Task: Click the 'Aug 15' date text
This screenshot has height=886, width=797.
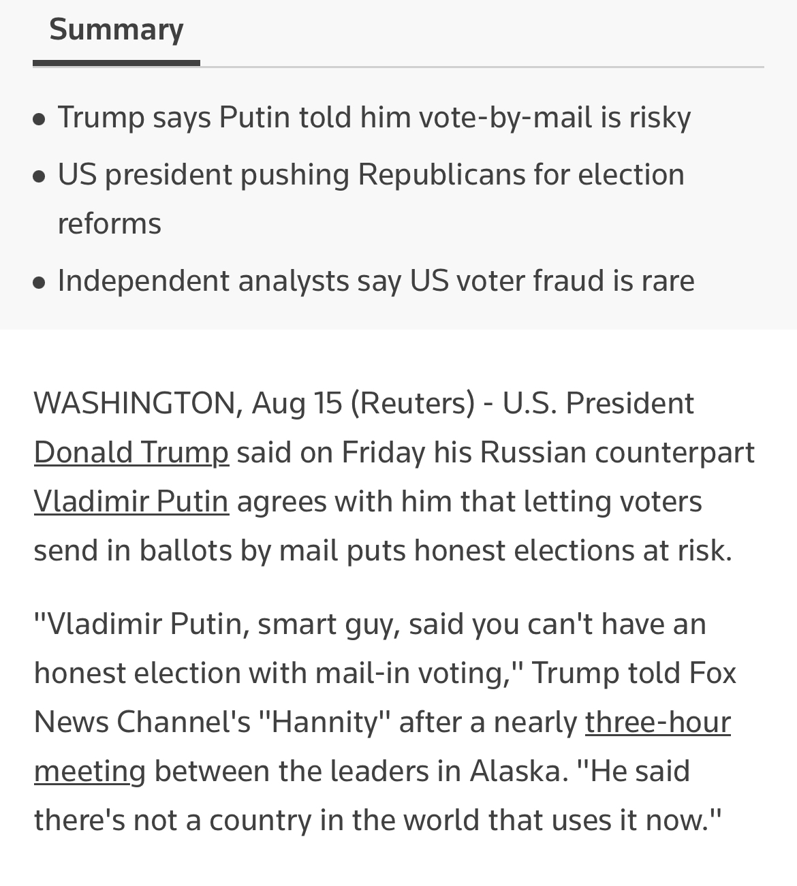Action: (x=297, y=403)
